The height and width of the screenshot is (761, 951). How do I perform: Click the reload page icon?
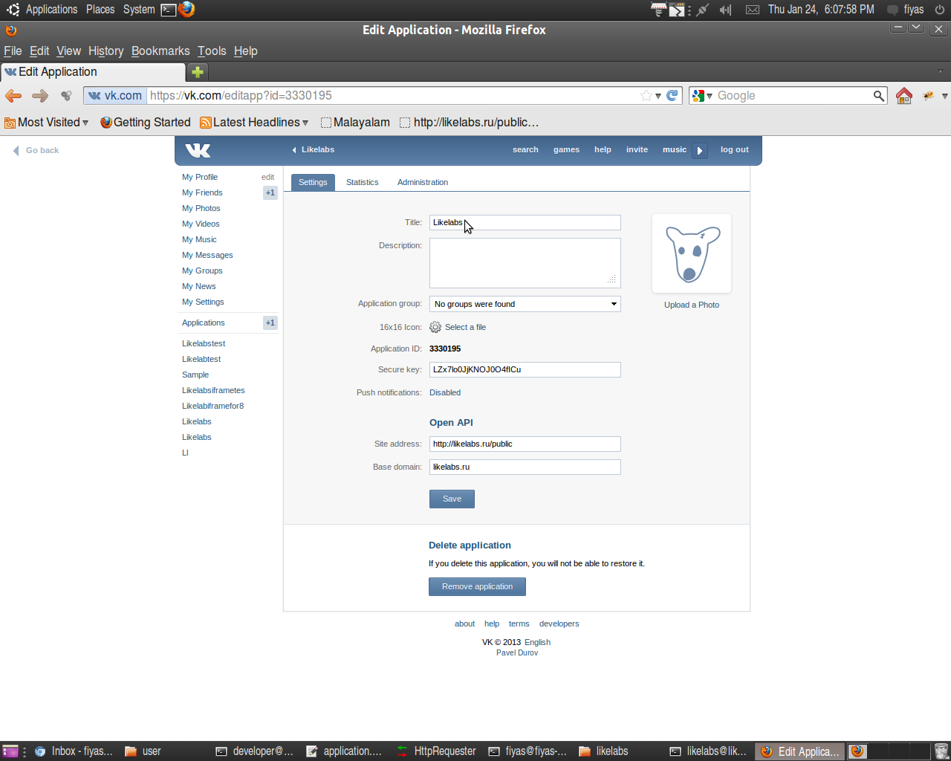tap(672, 96)
